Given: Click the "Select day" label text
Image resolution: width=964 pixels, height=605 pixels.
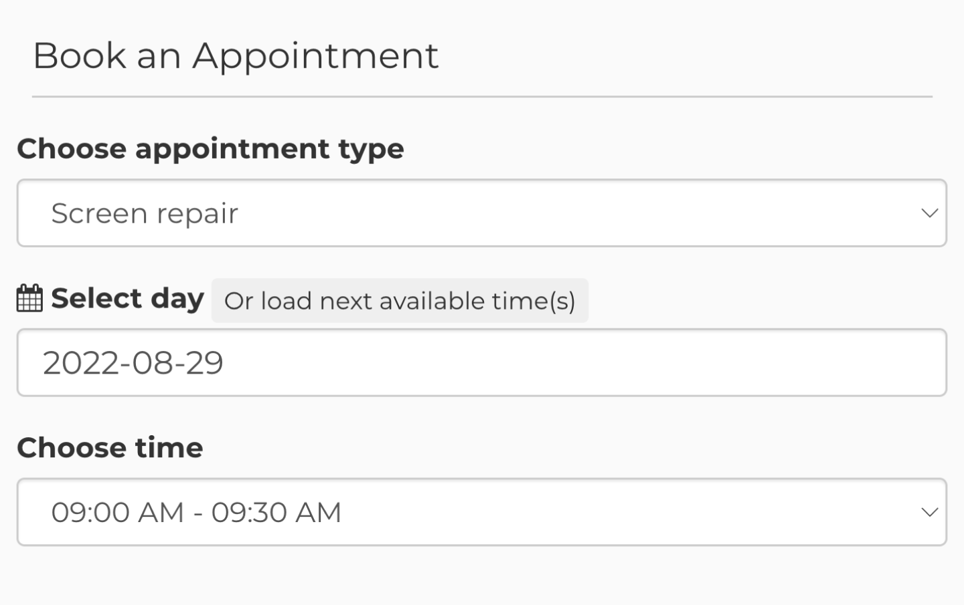Looking at the screenshot, I should 127,298.
